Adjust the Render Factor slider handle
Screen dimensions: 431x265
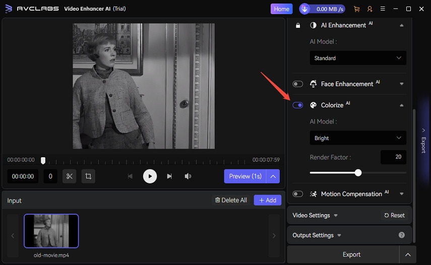tap(358, 173)
